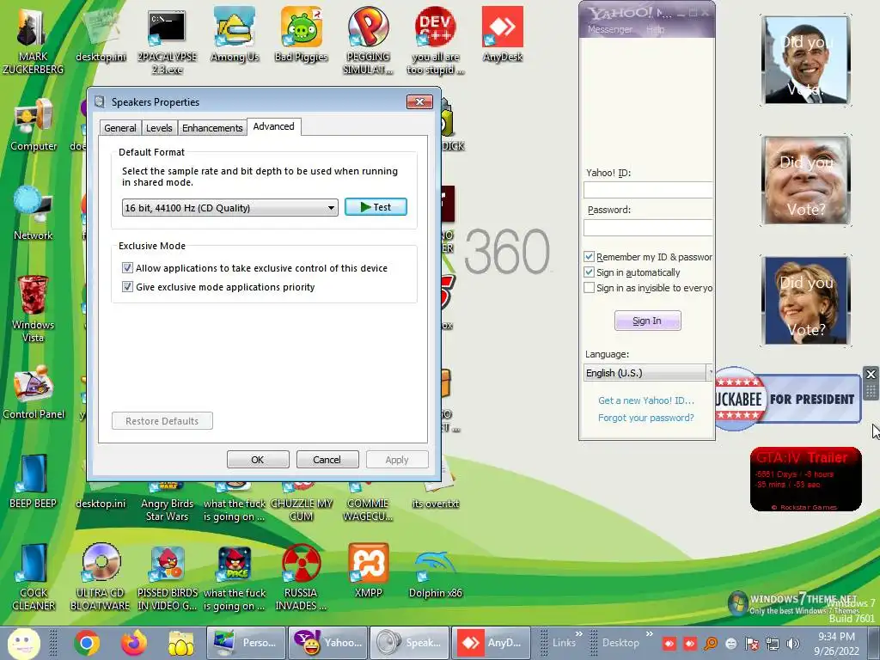Click the 9:34 PM clock in the taskbar

pos(836,637)
